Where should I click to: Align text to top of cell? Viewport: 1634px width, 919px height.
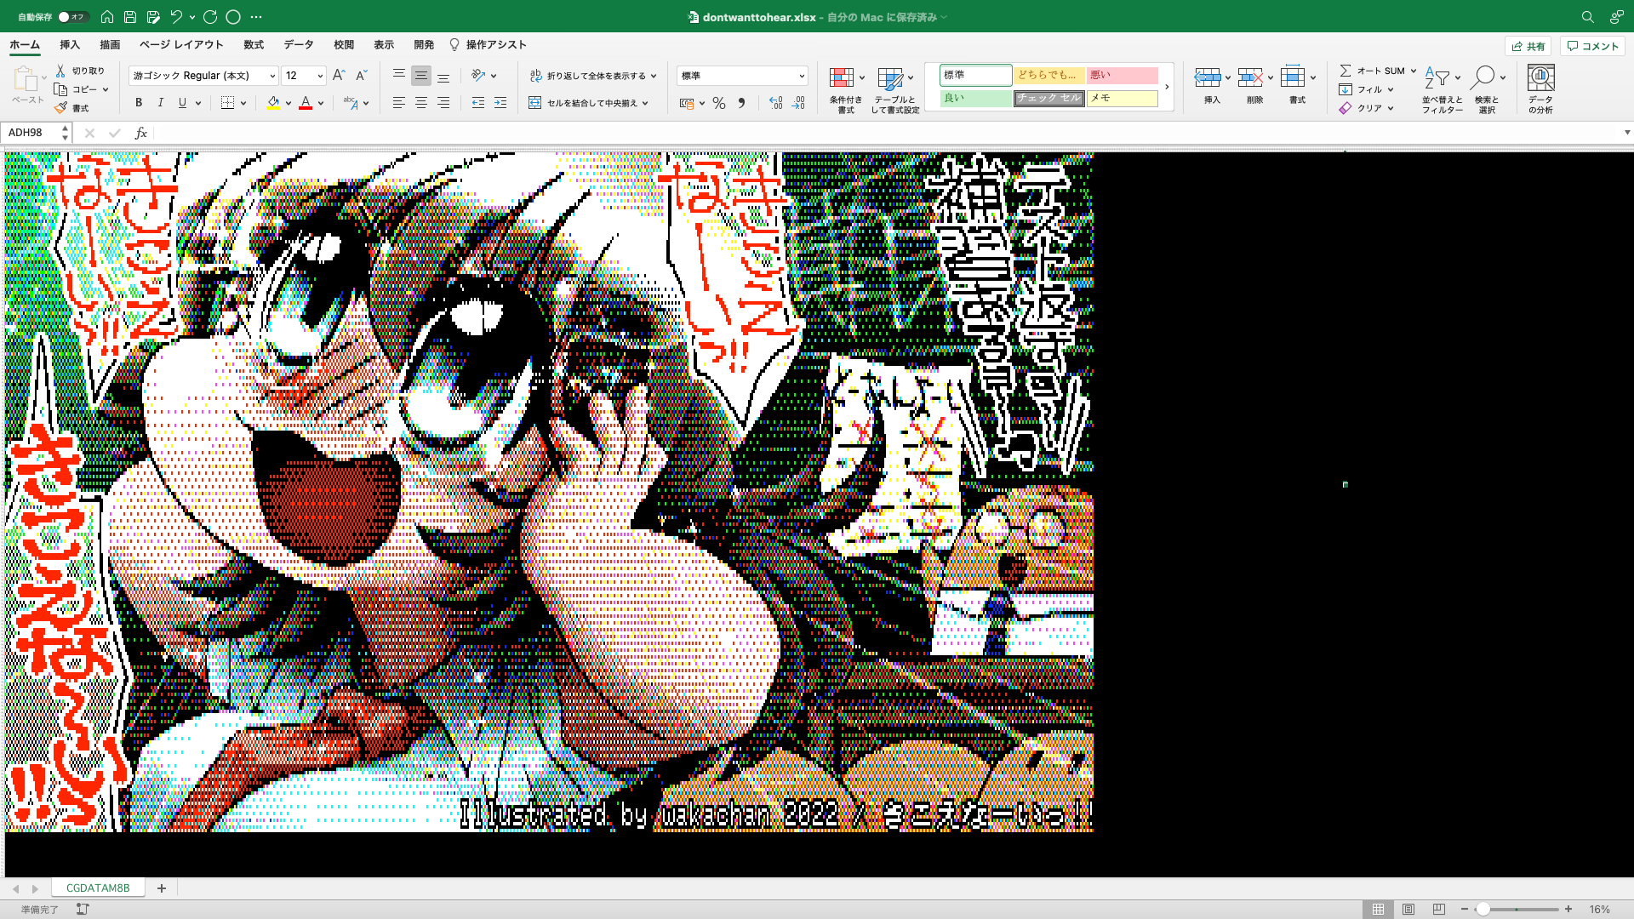(399, 76)
